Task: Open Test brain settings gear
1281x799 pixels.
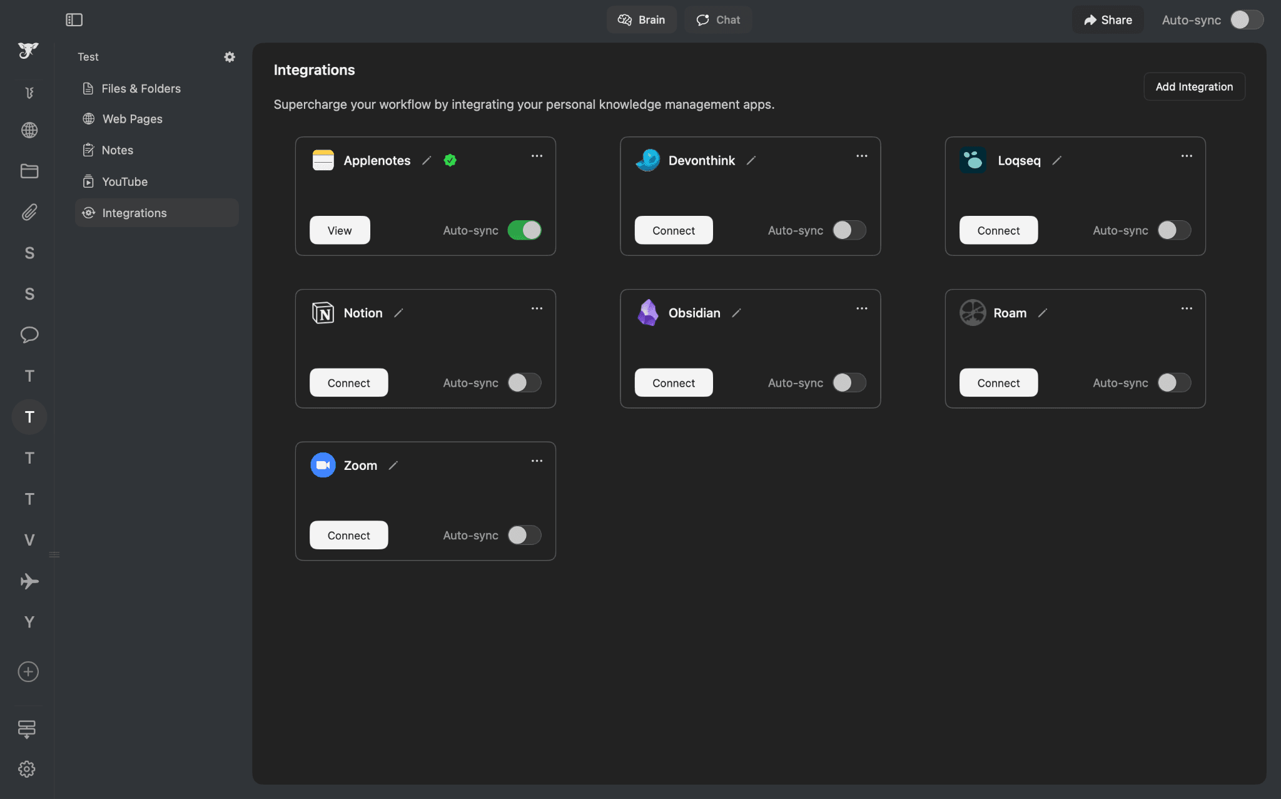Action: [x=230, y=57]
